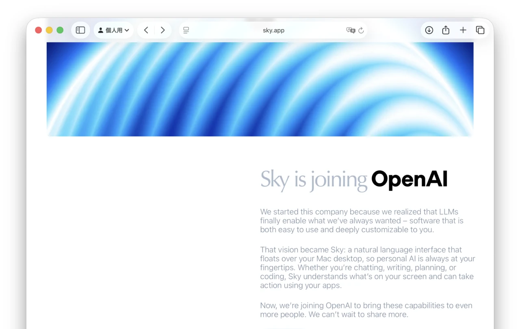Click the blue wave banner image
The image size is (520, 329).
point(260,89)
